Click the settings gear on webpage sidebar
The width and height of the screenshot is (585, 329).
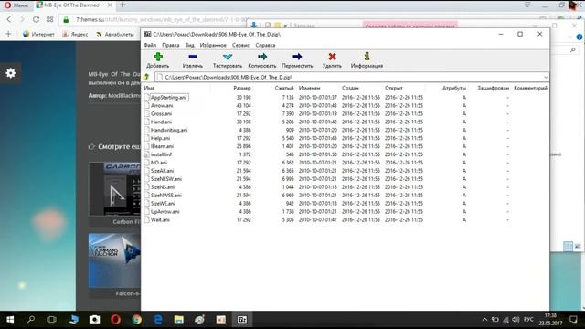[x=10, y=73]
